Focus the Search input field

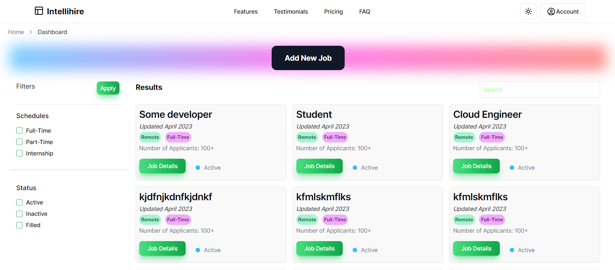[x=539, y=90]
